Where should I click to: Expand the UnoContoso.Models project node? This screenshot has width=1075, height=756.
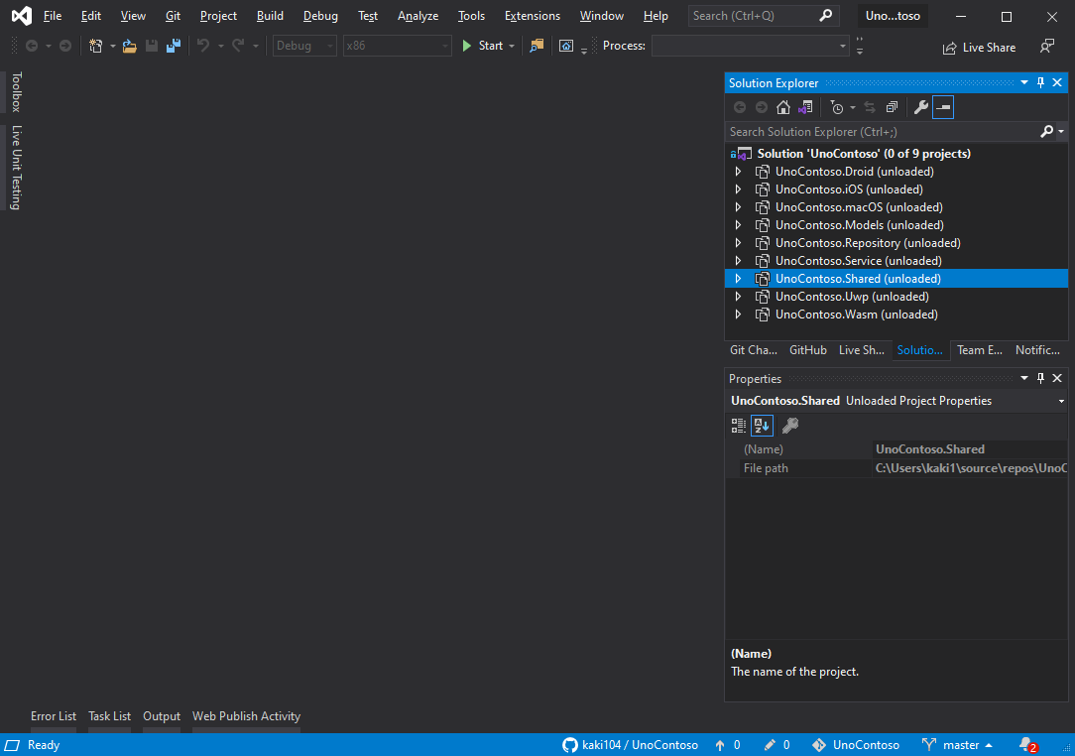tap(739, 225)
